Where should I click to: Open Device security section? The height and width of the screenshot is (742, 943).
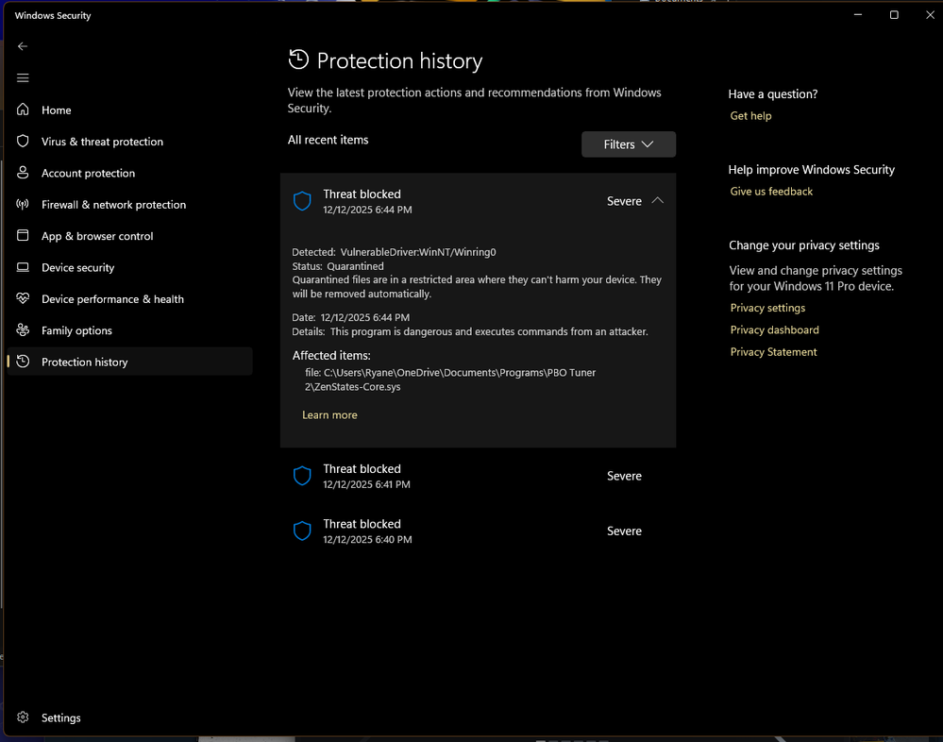click(130, 267)
